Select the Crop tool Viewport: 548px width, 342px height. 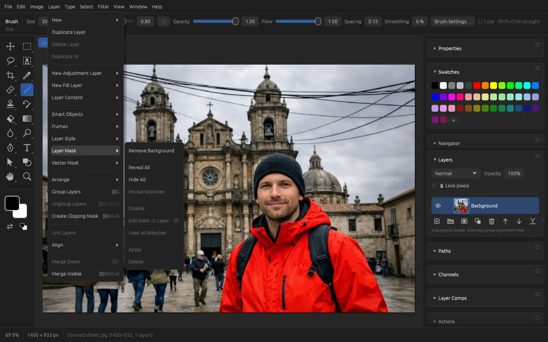pos(10,75)
